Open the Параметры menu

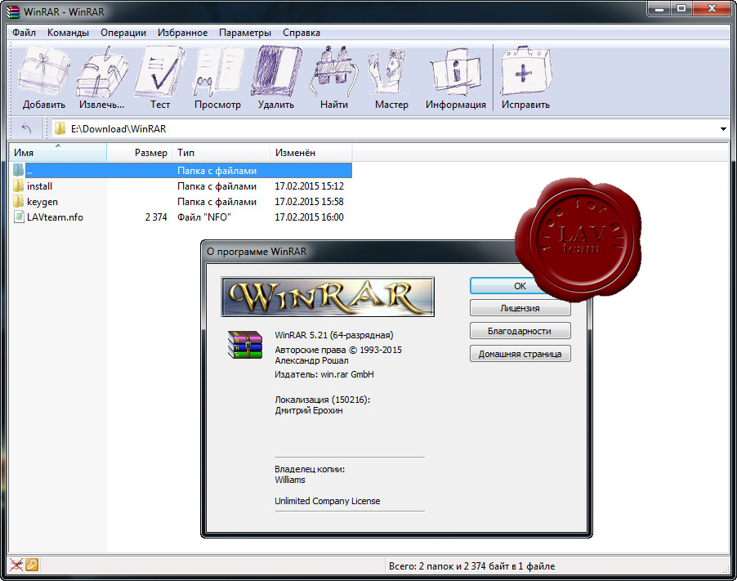point(245,33)
